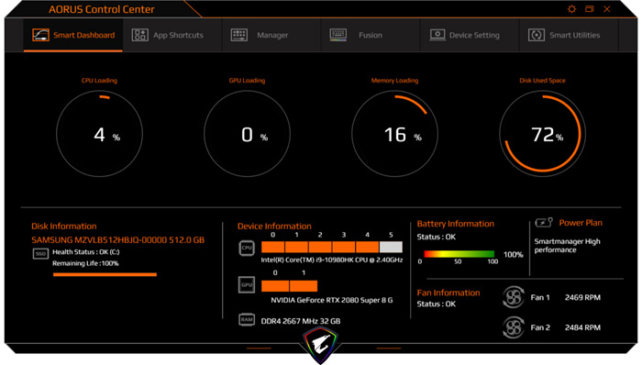Switch to the App Shortcuts tab
Screen dimensions: 642x365
(172, 35)
